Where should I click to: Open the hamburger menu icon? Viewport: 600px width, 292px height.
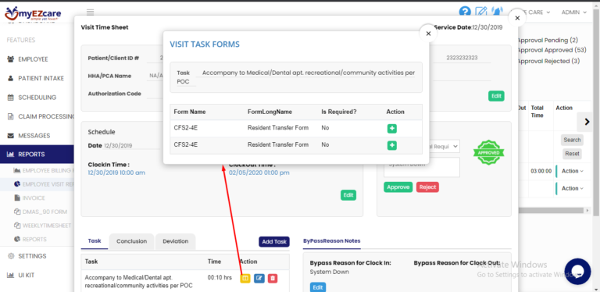coord(91,12)
